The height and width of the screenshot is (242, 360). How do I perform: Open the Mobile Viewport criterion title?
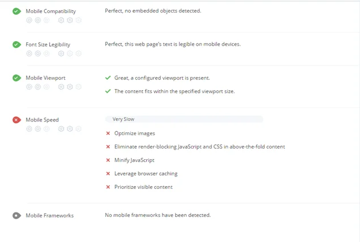pos(46,78)
